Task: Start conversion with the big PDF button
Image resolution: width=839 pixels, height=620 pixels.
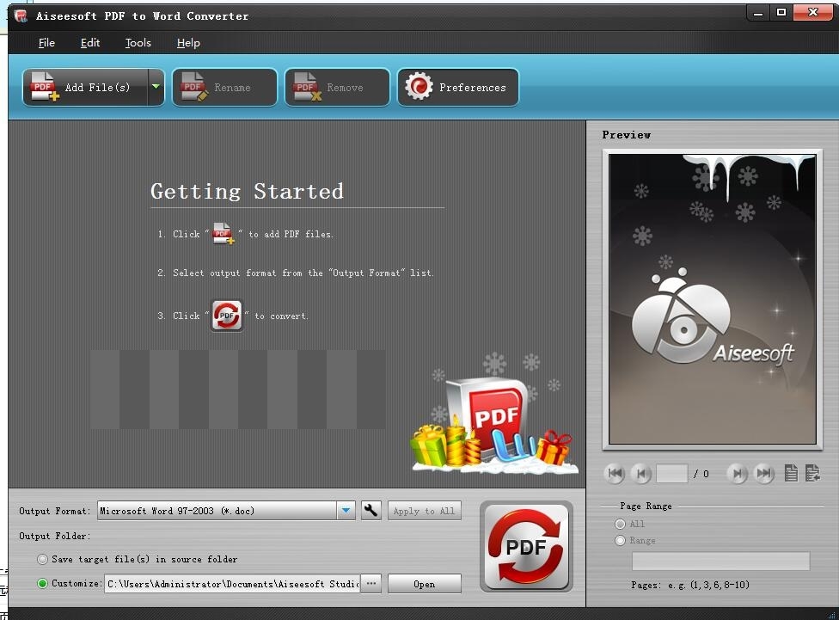Action: pyautogui.click(x=526, y=546)
